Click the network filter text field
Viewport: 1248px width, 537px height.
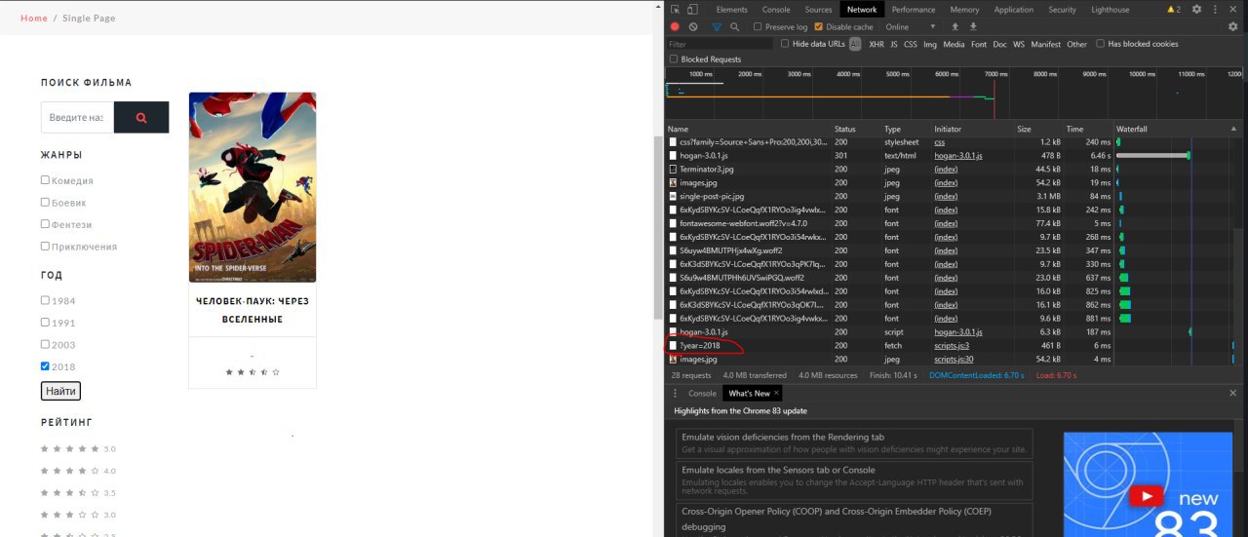[720, 44]
